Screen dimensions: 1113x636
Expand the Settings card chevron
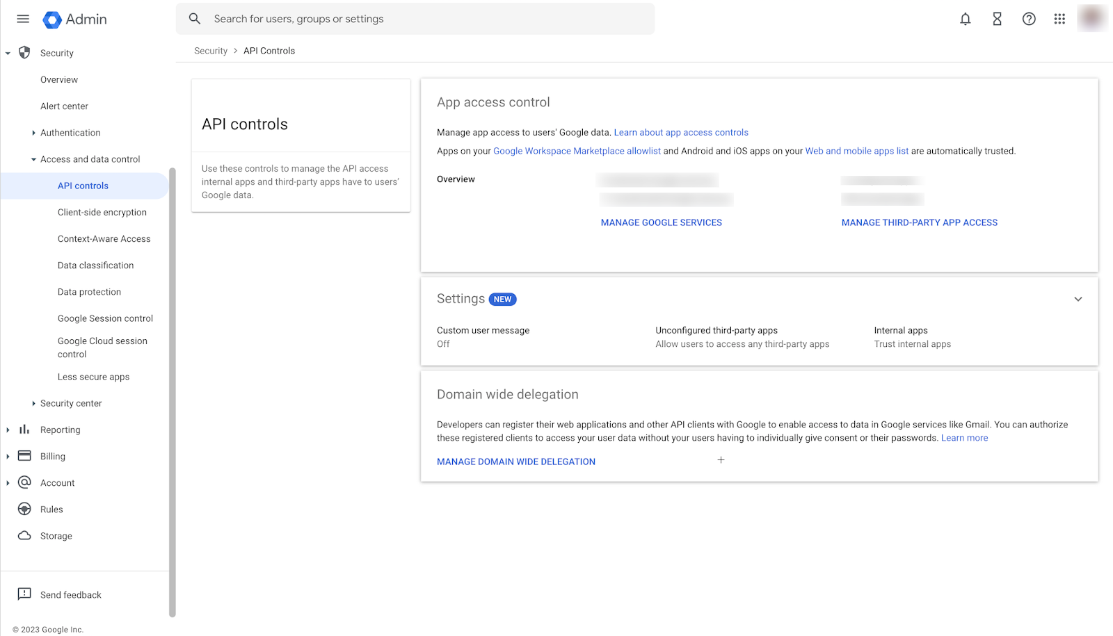1078,299
